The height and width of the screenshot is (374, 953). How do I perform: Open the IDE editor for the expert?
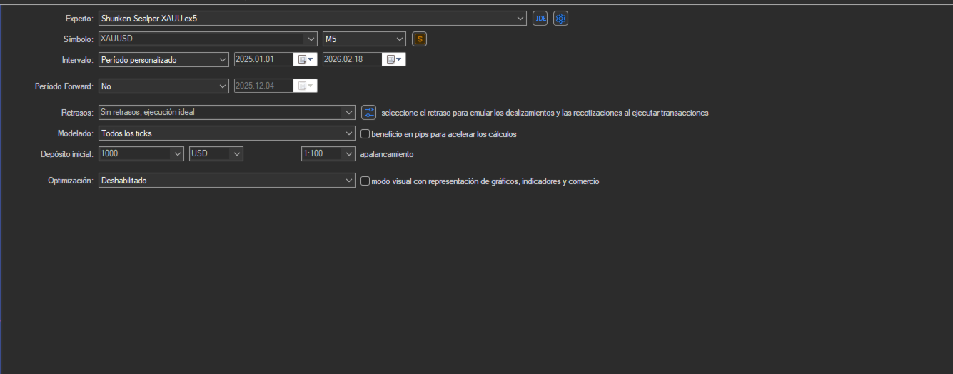click(540, 19)
